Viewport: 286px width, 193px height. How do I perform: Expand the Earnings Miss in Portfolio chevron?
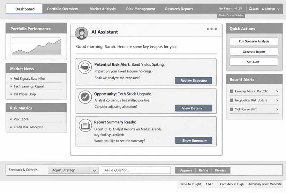(277, 91)
